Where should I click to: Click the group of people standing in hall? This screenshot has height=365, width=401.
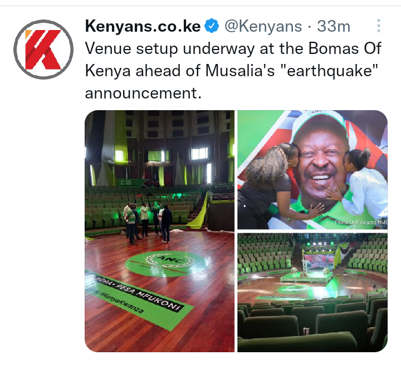(147, 222)
